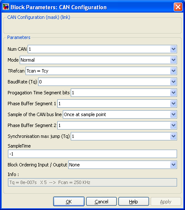Click the Apply button
This screenshot has width=185, height=210.
[x=166, y=202]
